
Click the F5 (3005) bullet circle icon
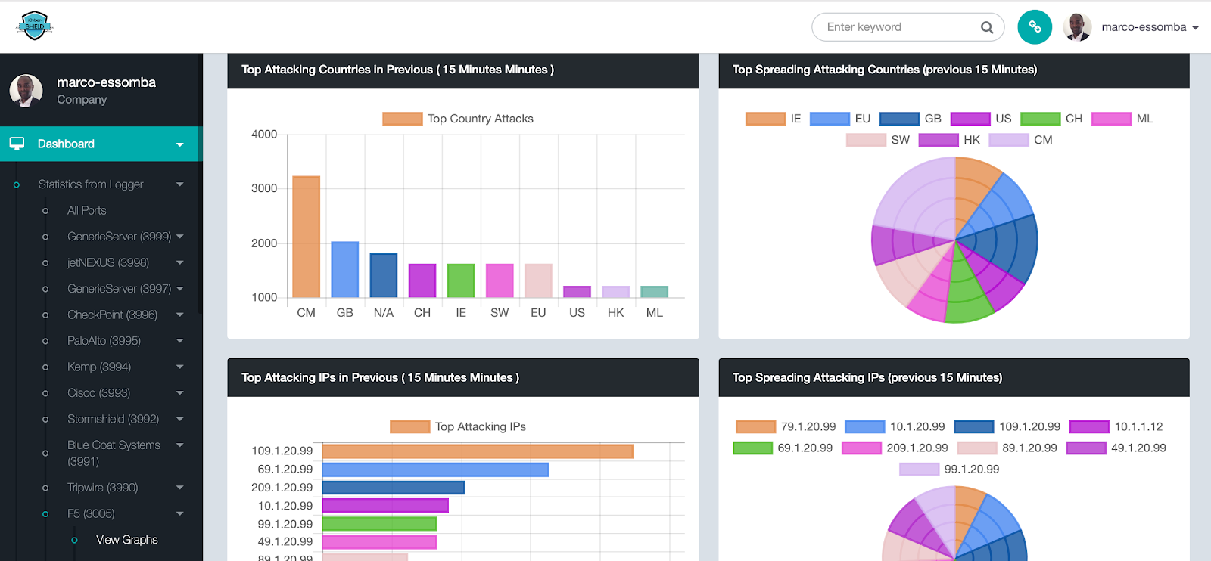(45, 514)
